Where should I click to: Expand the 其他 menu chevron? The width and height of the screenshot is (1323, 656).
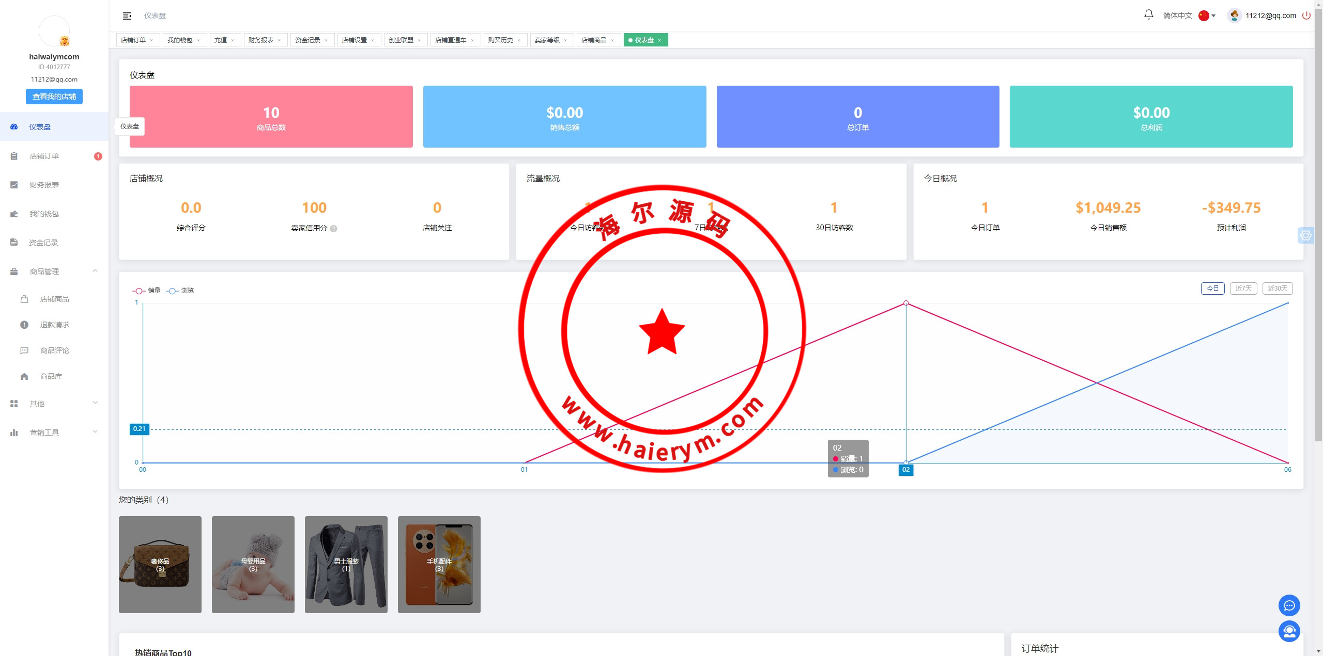95,403
